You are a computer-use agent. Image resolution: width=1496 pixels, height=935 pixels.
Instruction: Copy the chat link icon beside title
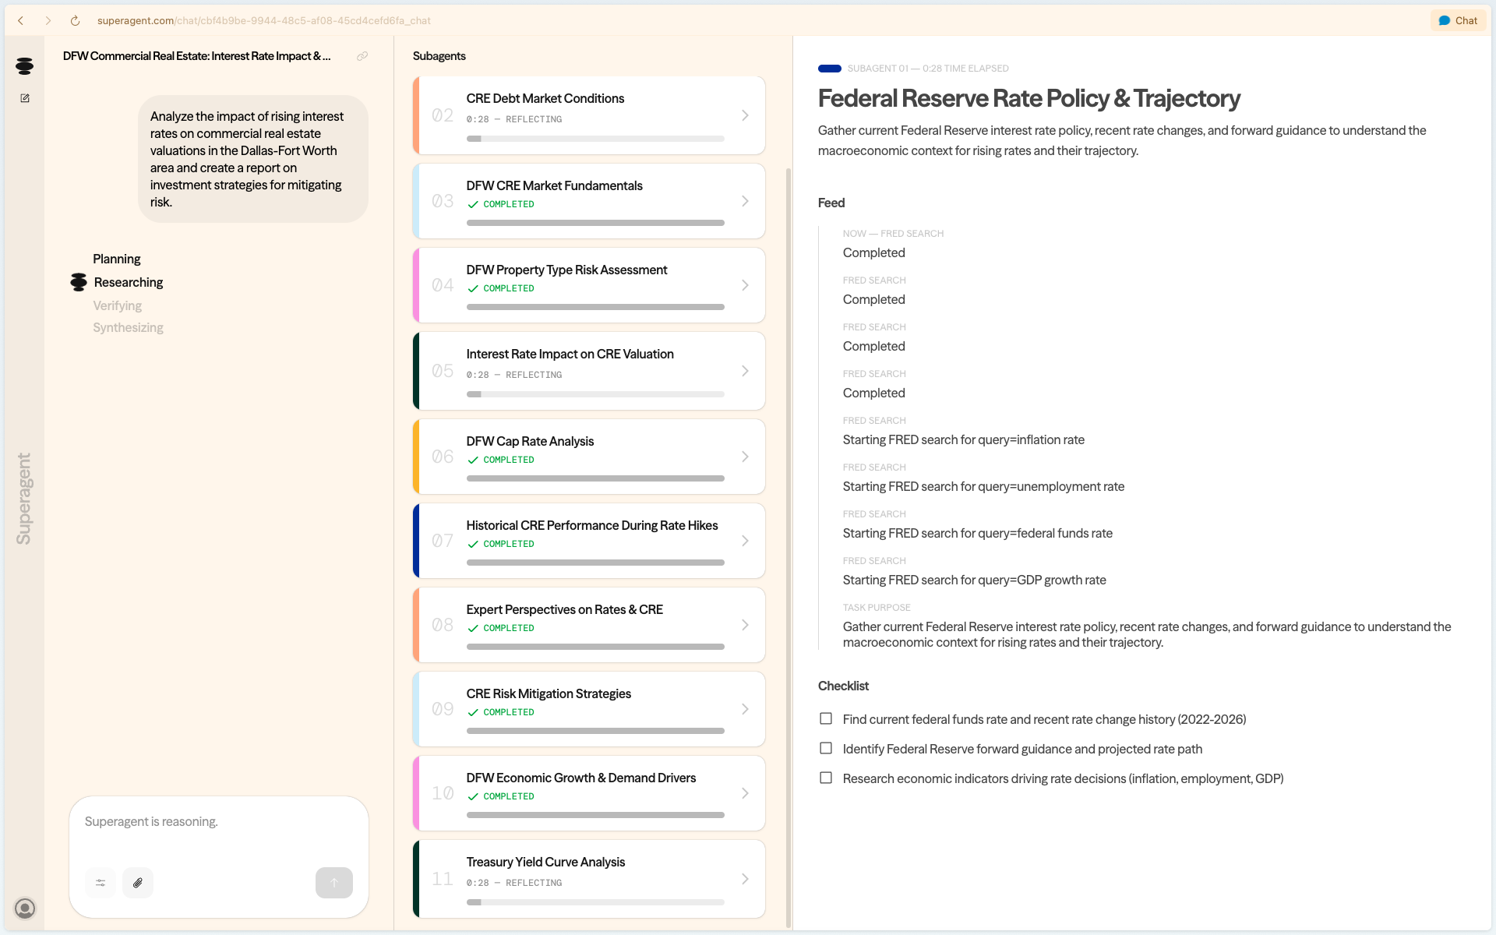pos(362,56)
